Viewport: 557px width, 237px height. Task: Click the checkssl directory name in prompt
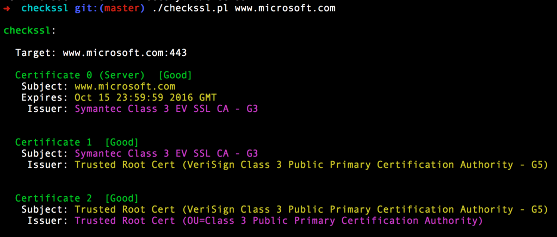pyautogui.click(x=45, y=8)
